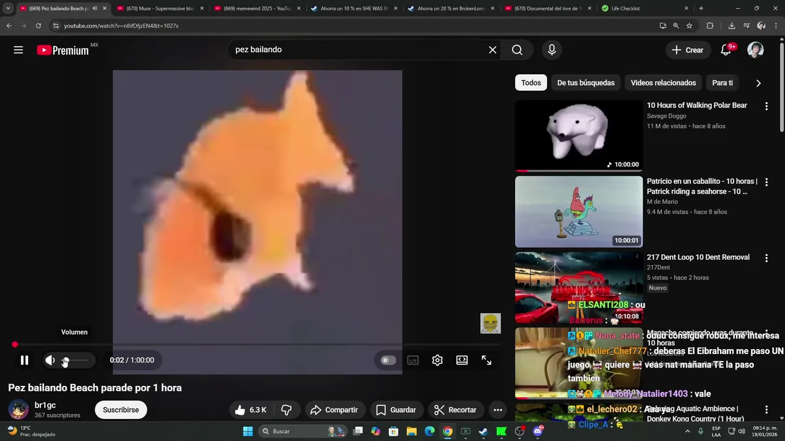Open the extensions puzzle icon
785x441 pixels.
click(x=710, y=26)
